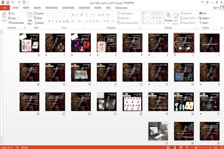Viewport: 224px width, 149px height.
Task: Switch to the DESIGN tab
Action: (37, 8)
